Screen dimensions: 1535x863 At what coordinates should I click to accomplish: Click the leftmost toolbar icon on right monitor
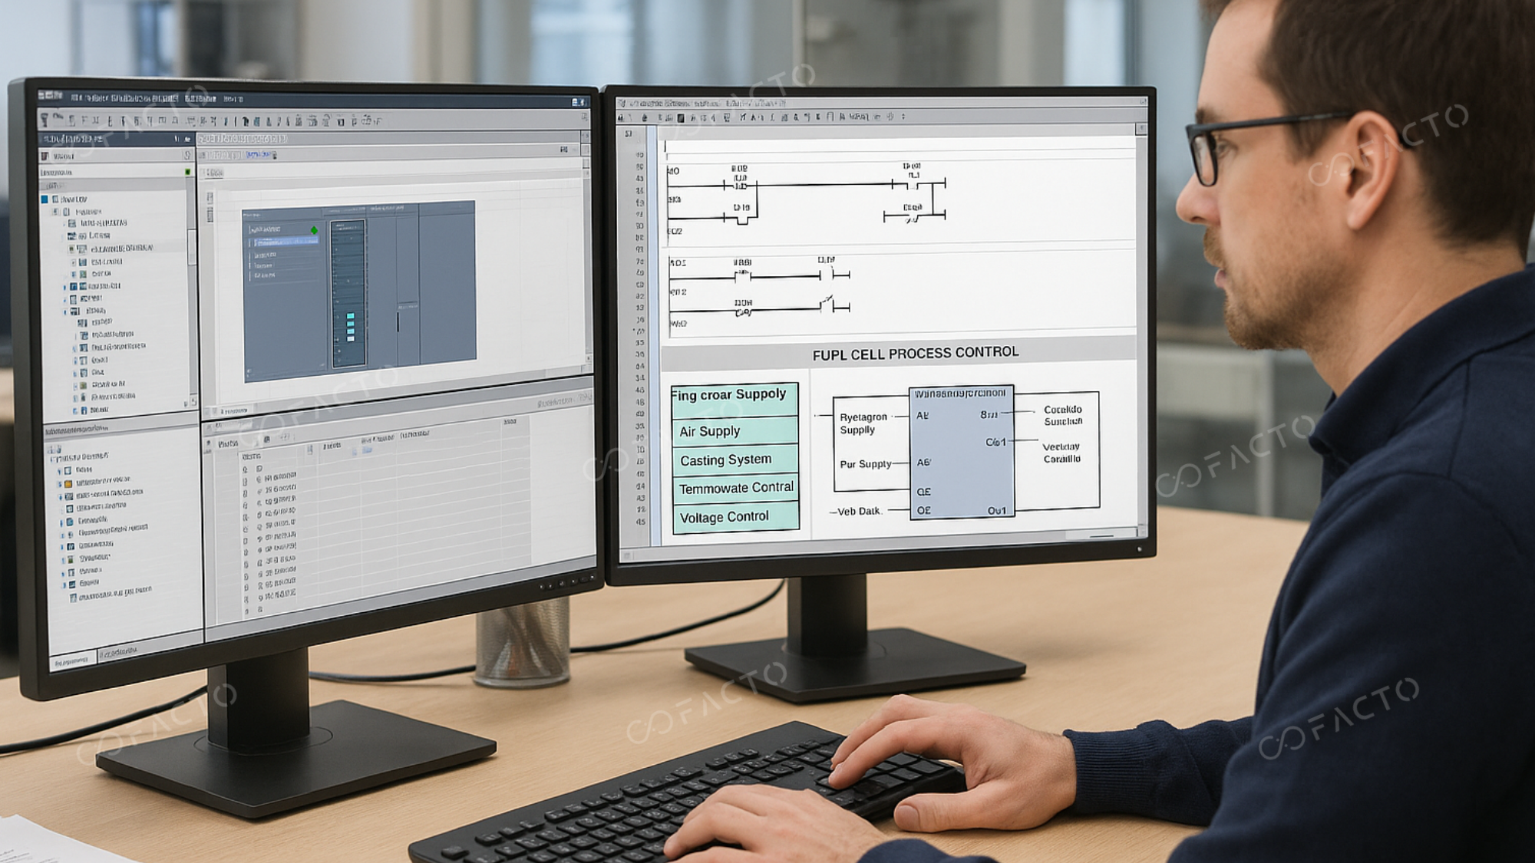pos(621,117)
